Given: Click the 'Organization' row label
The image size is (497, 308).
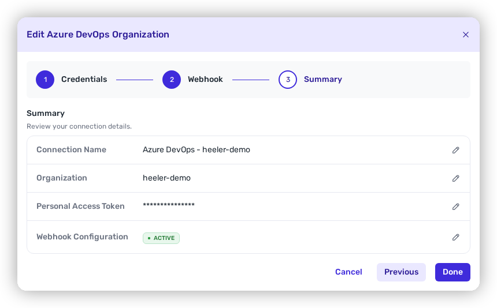Looking at the screenshot, I should click(x=61, y=178).
